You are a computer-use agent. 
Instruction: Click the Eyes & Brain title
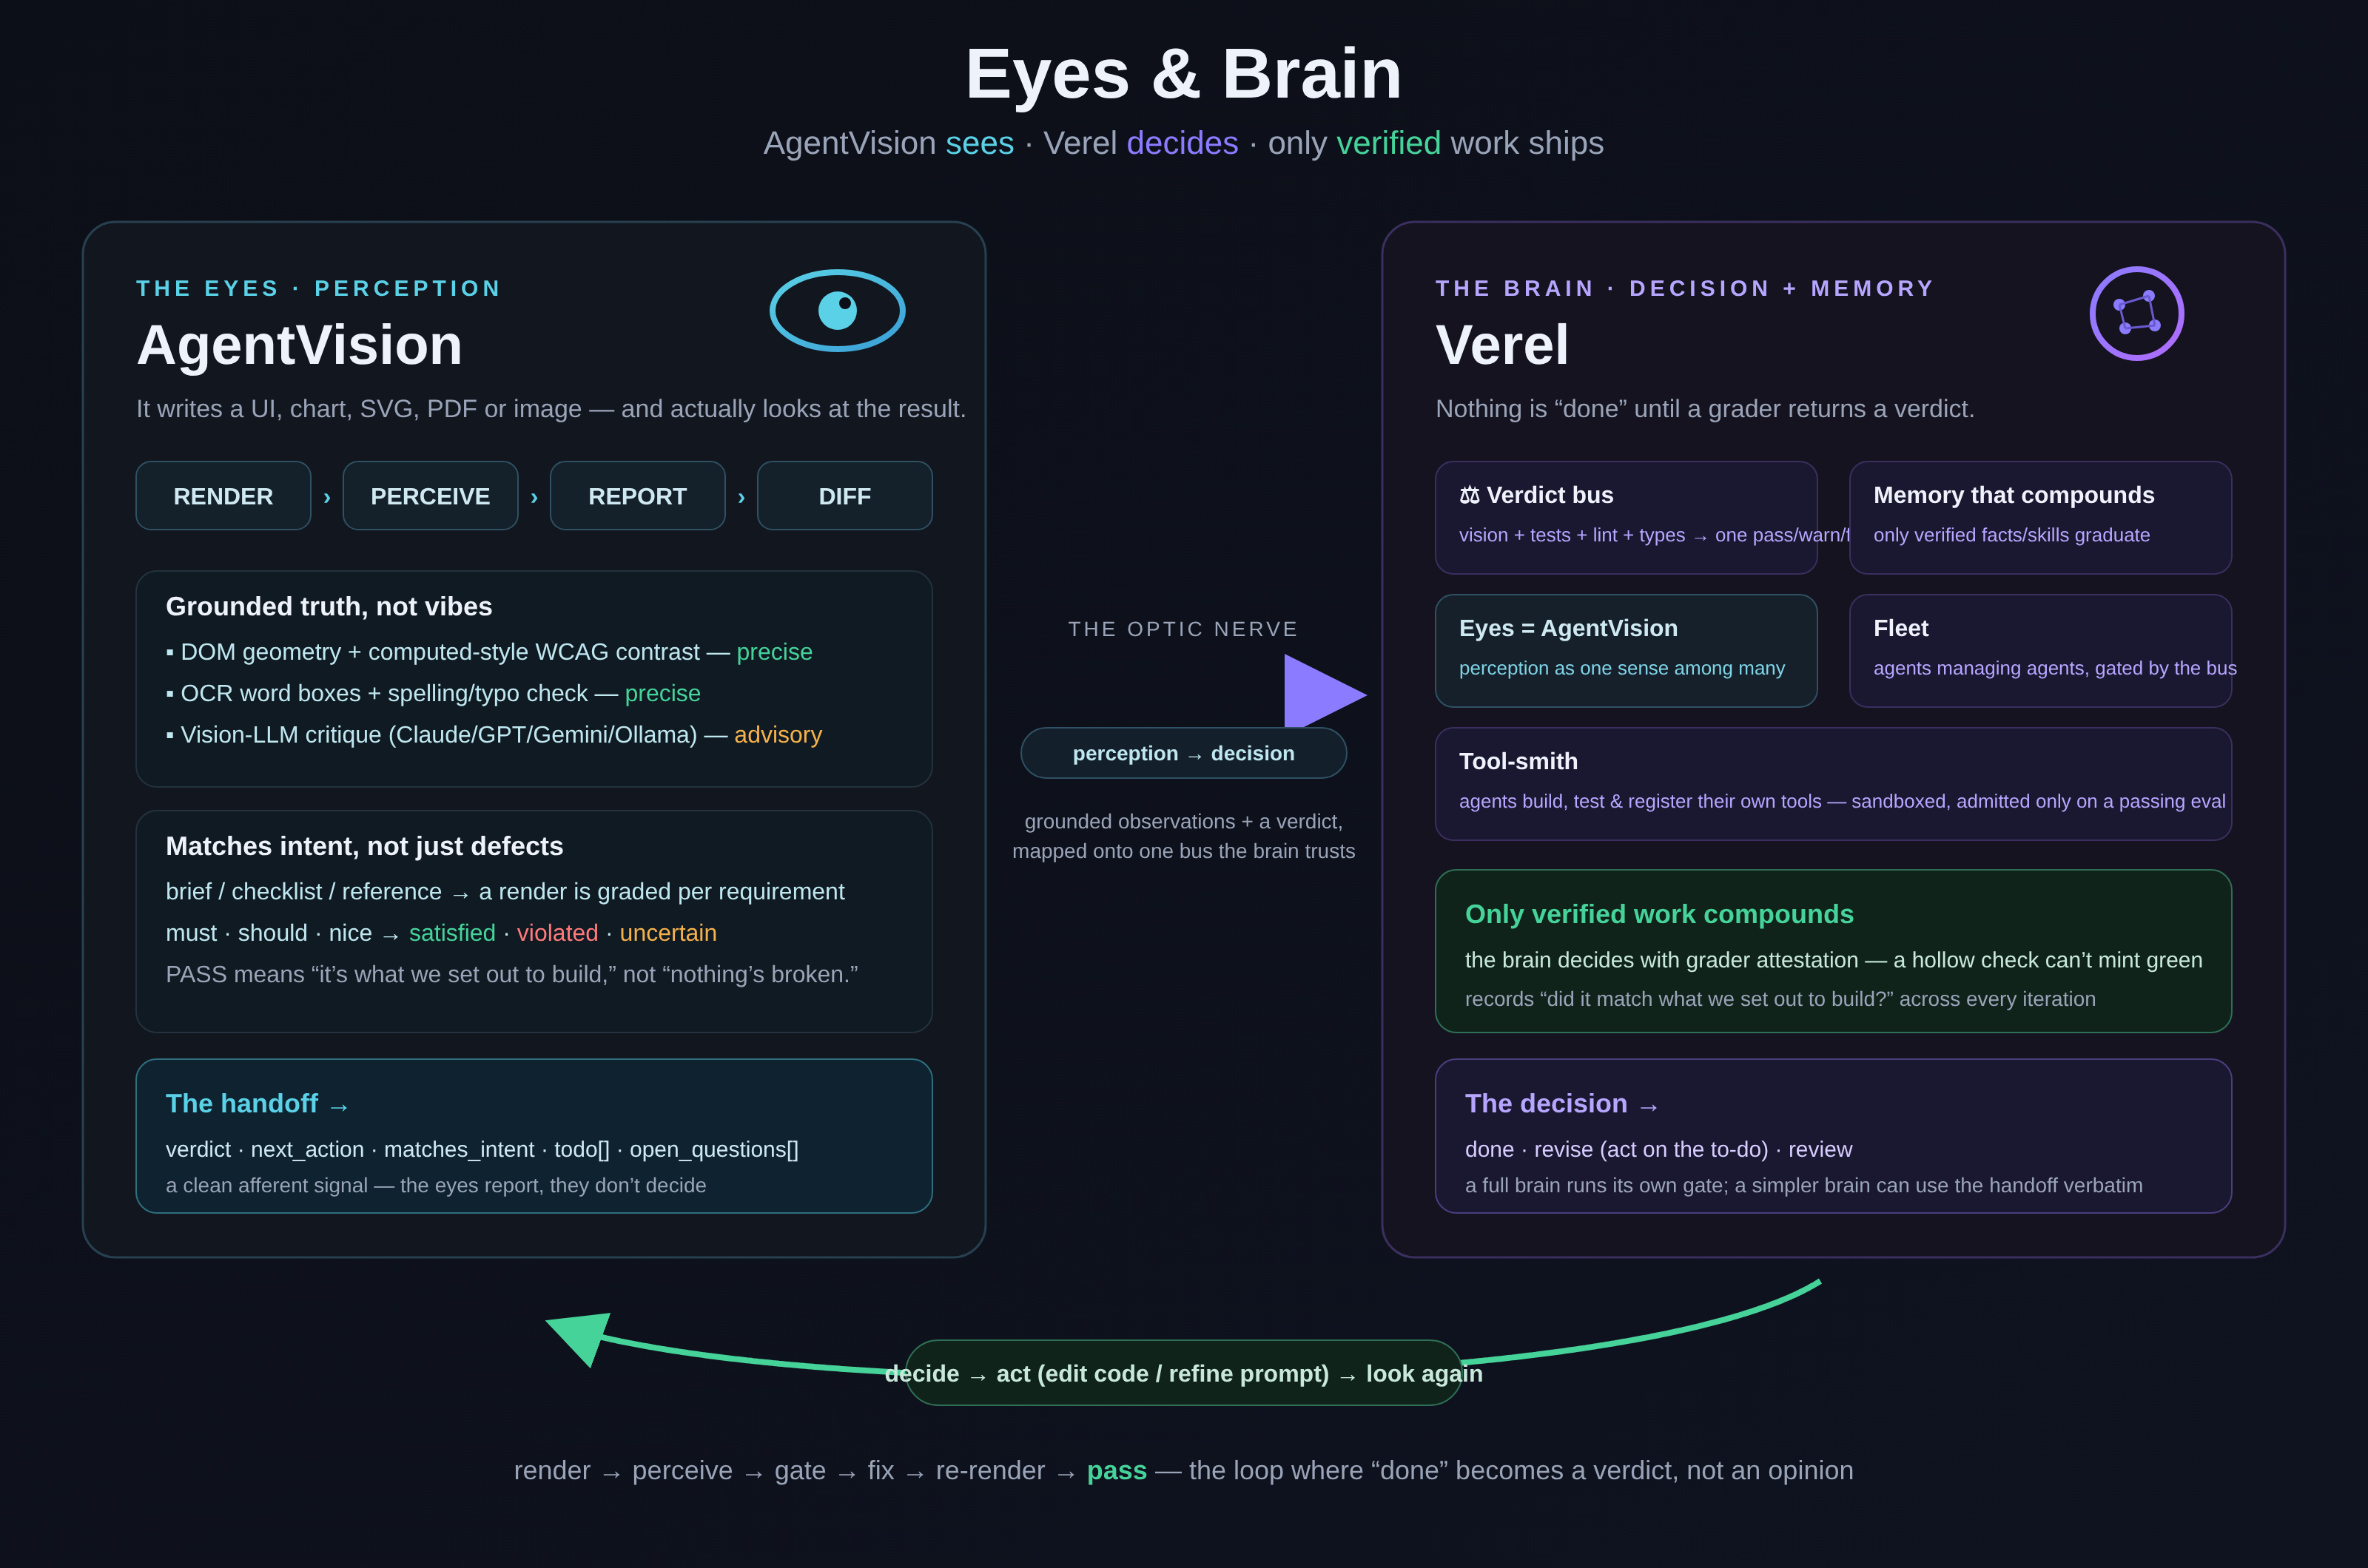(1183, 74)
